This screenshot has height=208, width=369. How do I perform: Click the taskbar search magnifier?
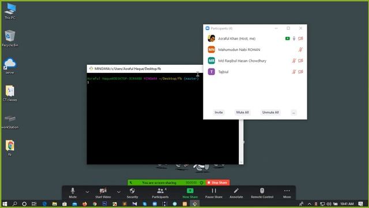(x=14, y=204)
